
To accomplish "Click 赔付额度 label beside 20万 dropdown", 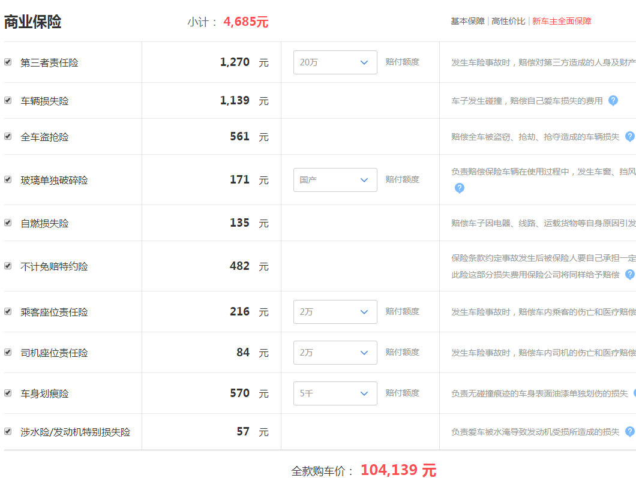I will pyautogui.click(x=403, y=62).
